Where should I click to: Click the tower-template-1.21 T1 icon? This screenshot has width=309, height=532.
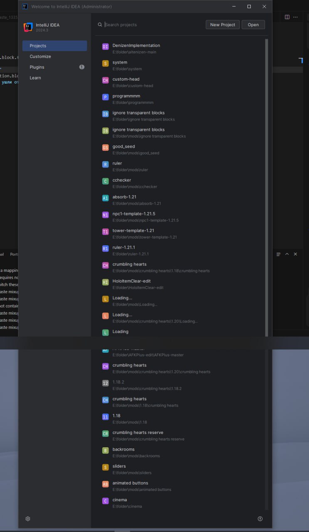(105, 232)
